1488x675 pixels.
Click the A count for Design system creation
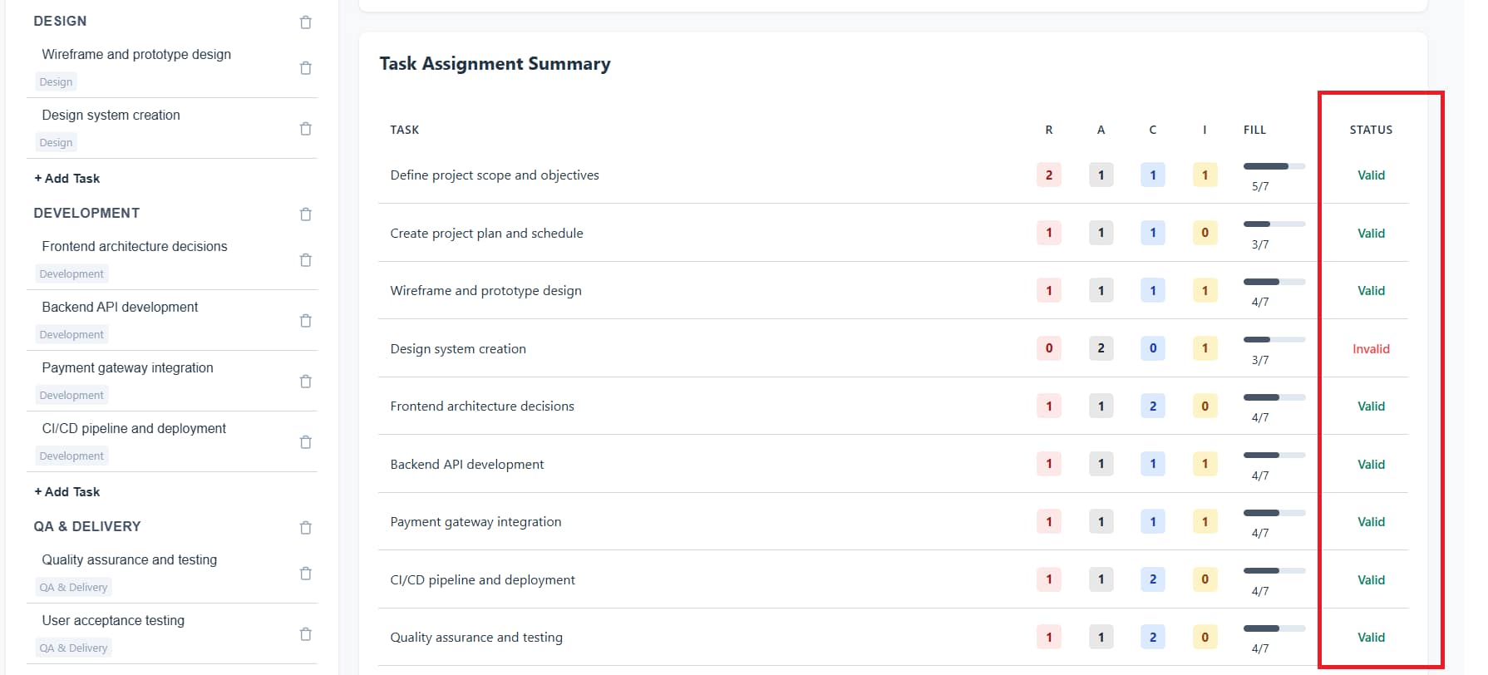(x=1101, y=348)
